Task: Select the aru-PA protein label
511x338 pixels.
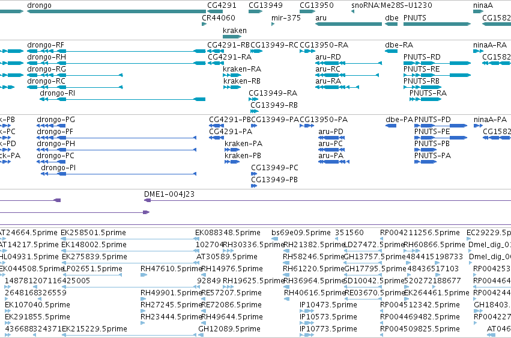Action: [x=331, y=156]
